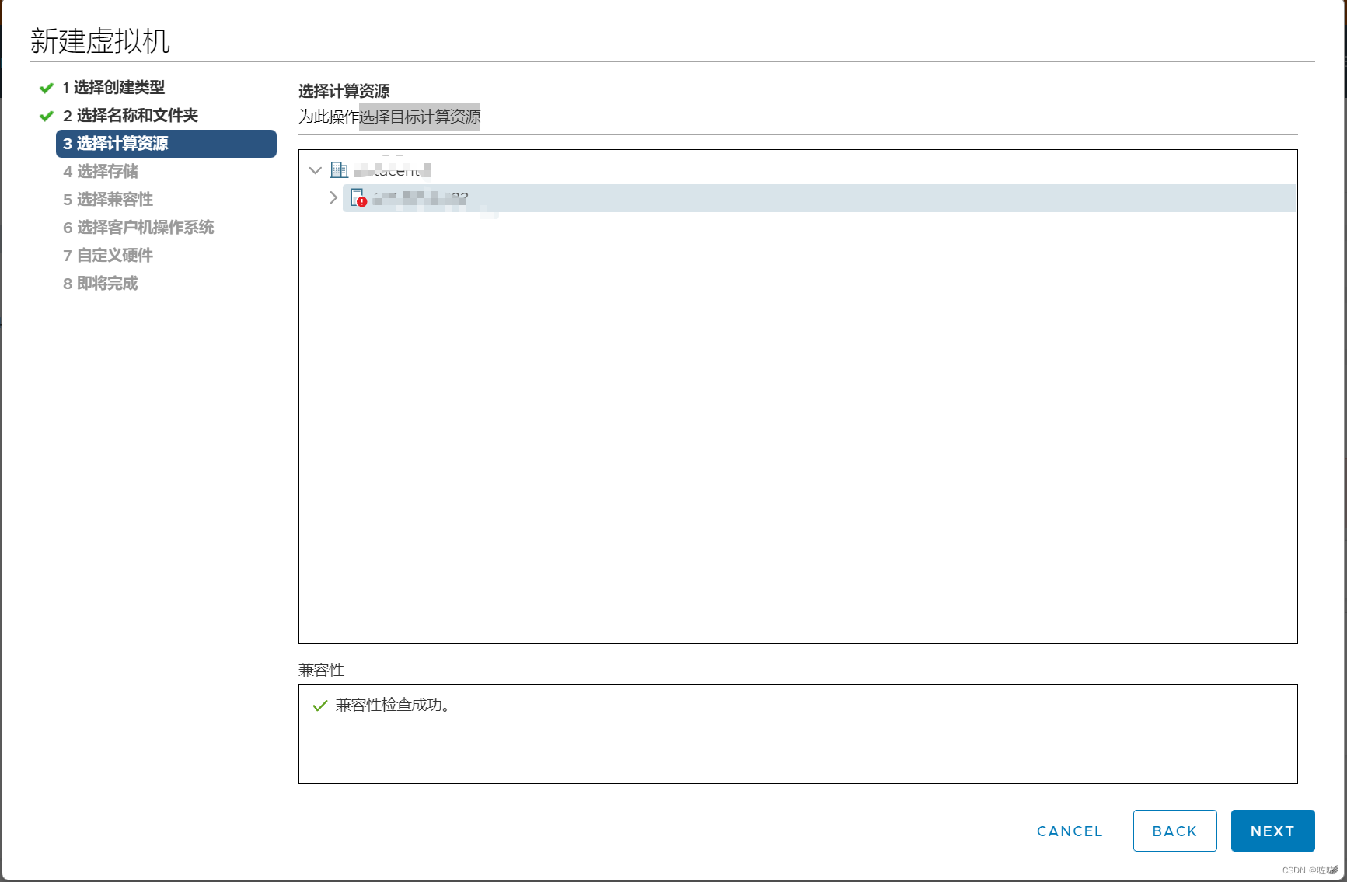This screenshot has width=1347, height=882.
Task: Click the 选择计算资源 heading
Action: pos(344,91)
